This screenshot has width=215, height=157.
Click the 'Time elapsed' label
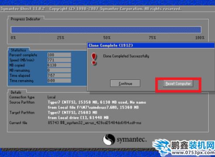20,75
